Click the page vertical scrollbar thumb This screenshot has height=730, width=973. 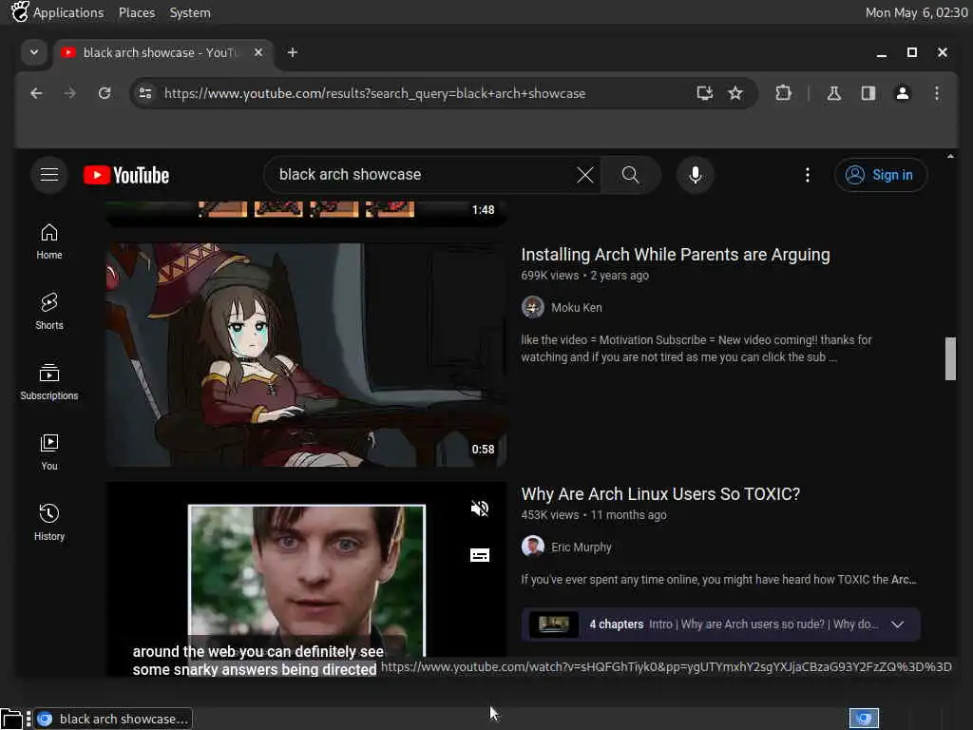[x=950, y=358]
